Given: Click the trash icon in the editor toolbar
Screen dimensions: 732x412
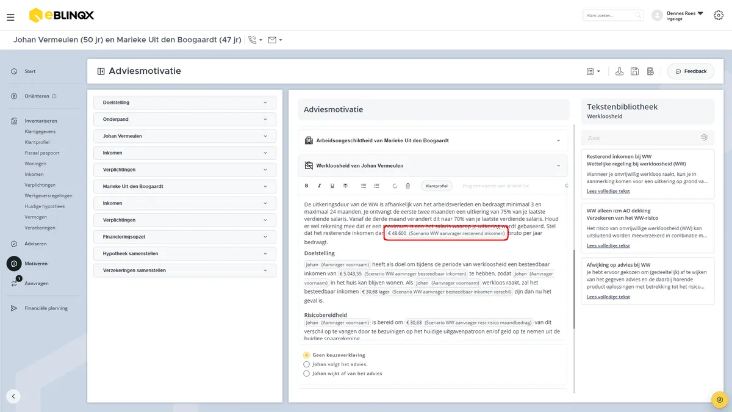Looking at the screenshot, I should coord(408,186).
